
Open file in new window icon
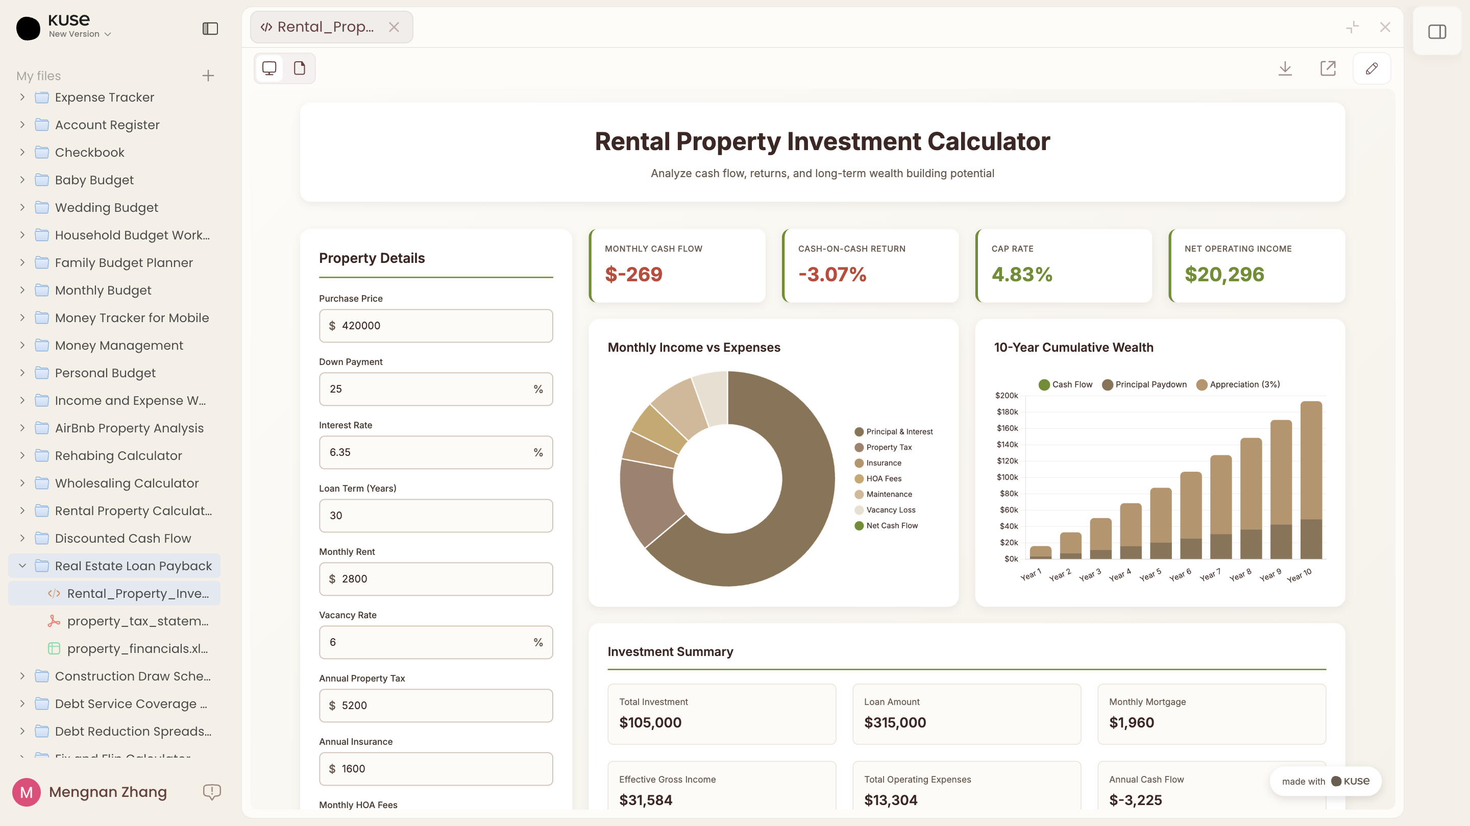(x=1328, y=68)
